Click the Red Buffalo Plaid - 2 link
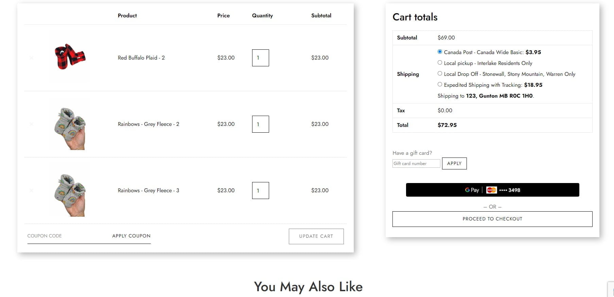 141,58
